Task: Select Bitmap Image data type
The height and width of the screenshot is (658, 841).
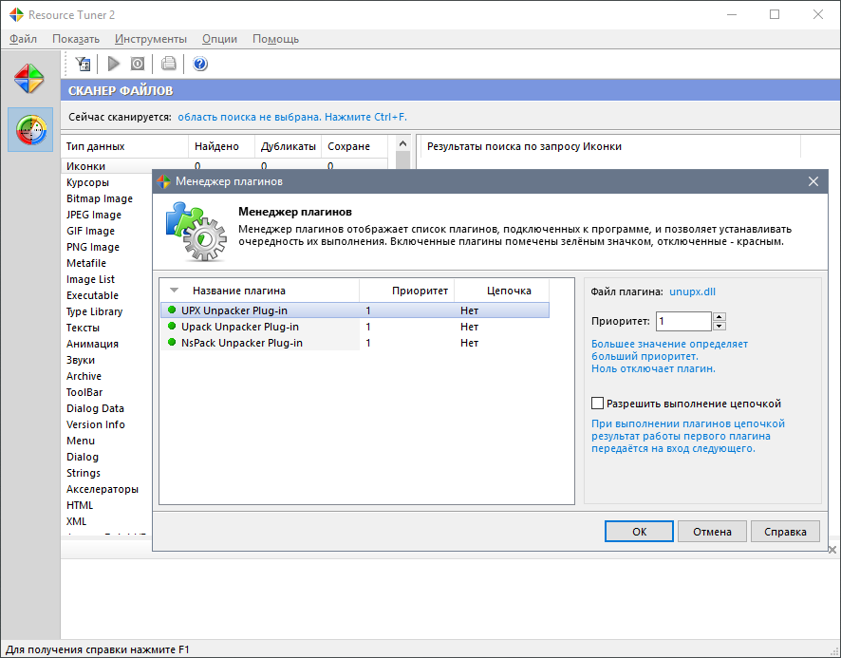Action: click(100, 198)
